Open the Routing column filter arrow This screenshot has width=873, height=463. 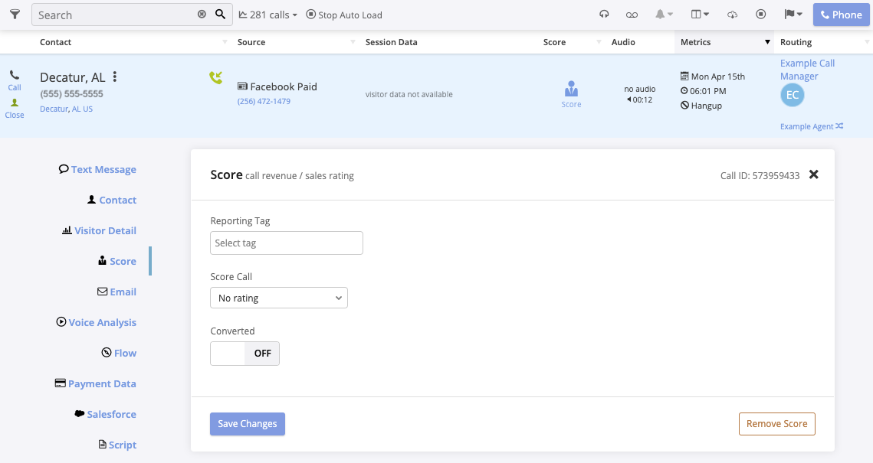[867, 42]
